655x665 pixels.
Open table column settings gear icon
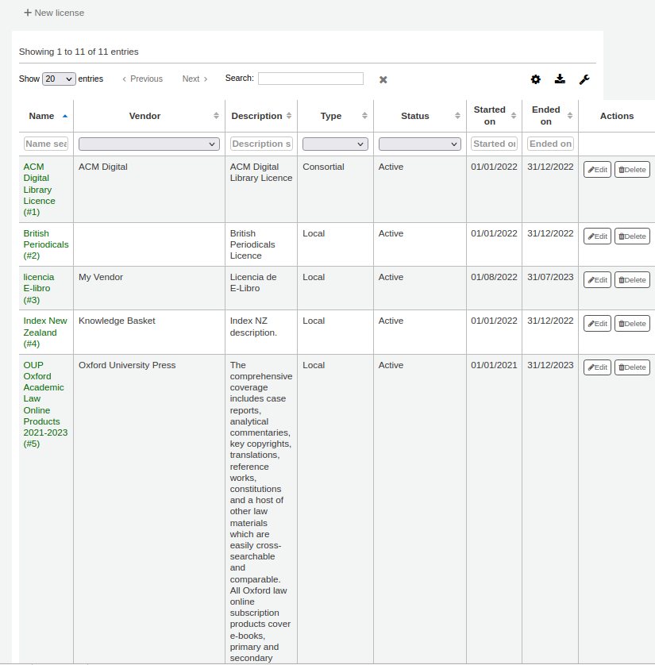tap(536, 79)
